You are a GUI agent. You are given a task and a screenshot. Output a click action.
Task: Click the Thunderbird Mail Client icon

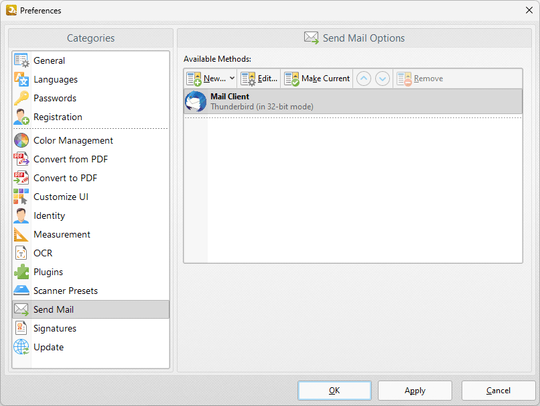click(x=196, y=101)
